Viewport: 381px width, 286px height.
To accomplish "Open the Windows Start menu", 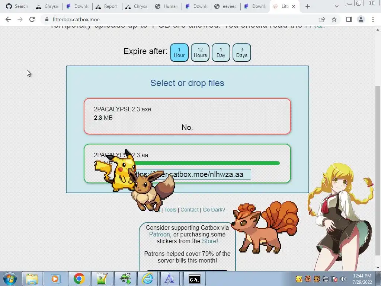I will pyautogui.click(x=10, y=279).
